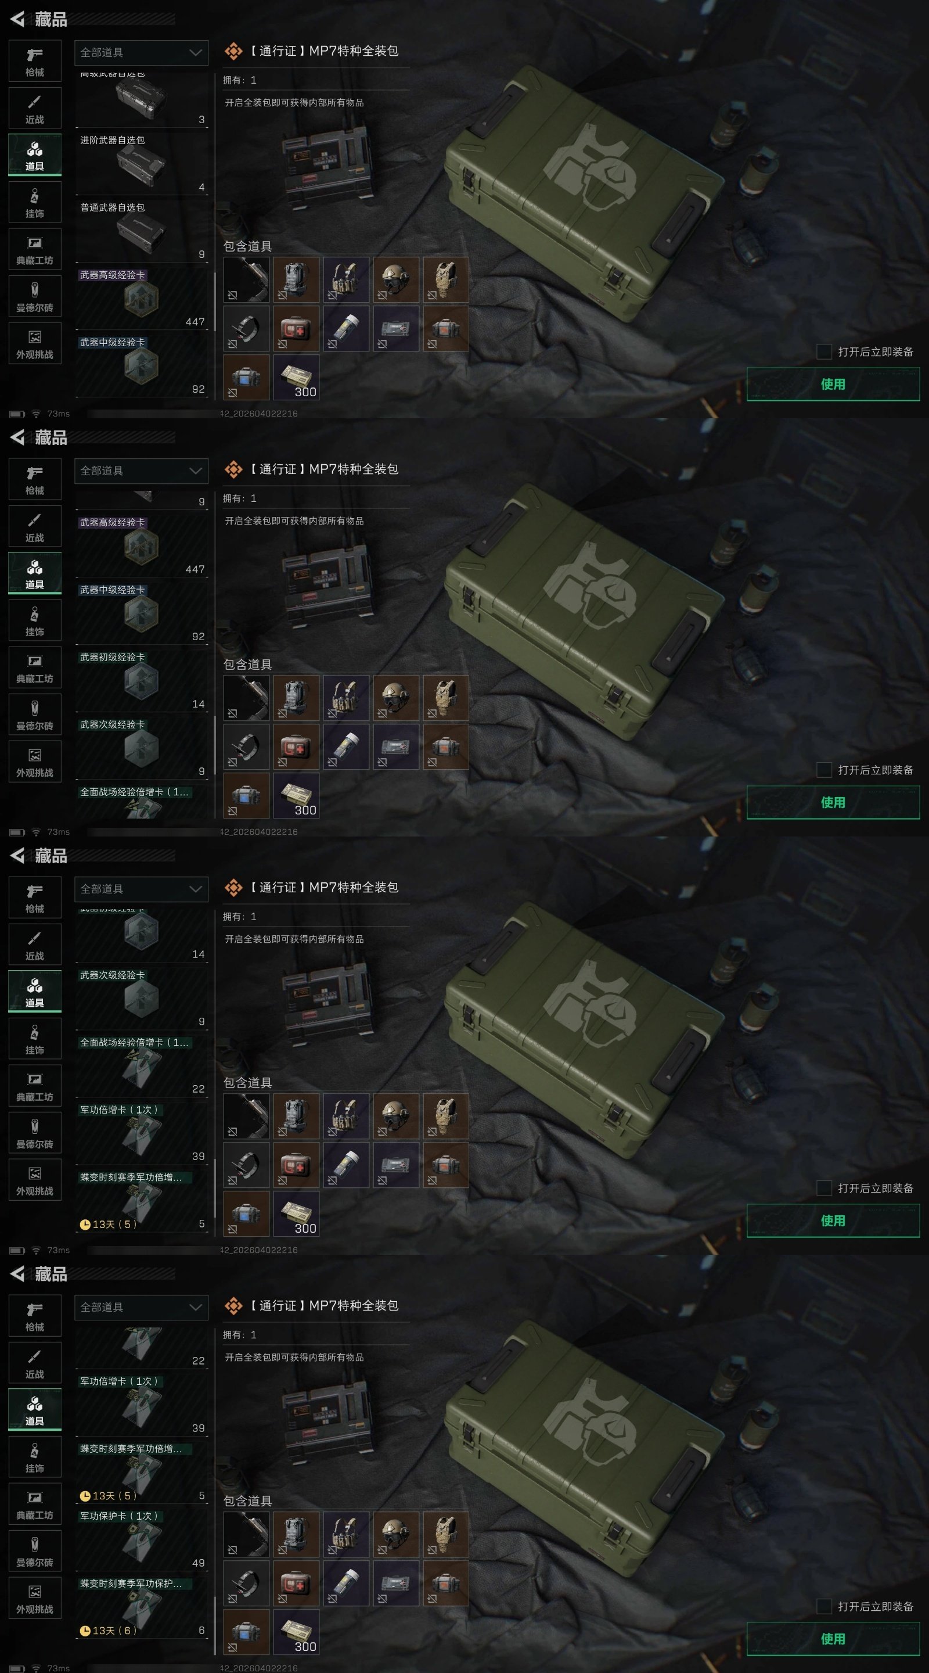Open 外观挑战 sidebar icon in bottom screen
Screen dimensions: 929x1673
point(35,1598)
